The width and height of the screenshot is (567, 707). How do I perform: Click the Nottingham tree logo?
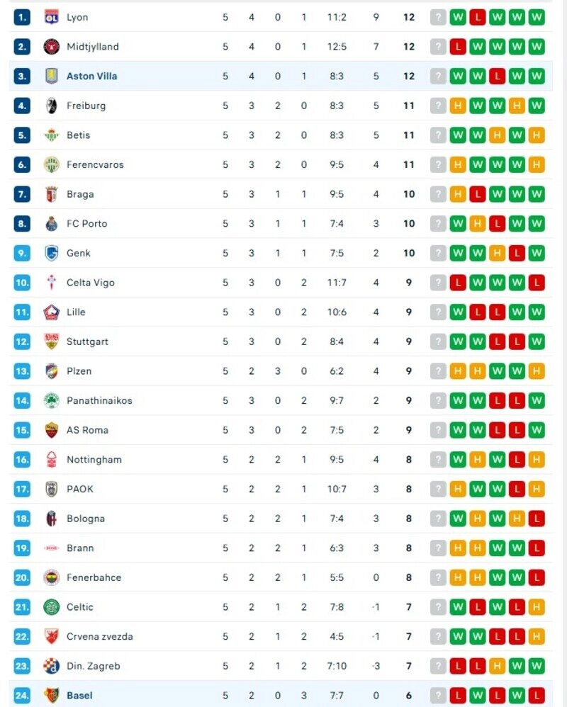pyautogui.click(x=52, y=459)
